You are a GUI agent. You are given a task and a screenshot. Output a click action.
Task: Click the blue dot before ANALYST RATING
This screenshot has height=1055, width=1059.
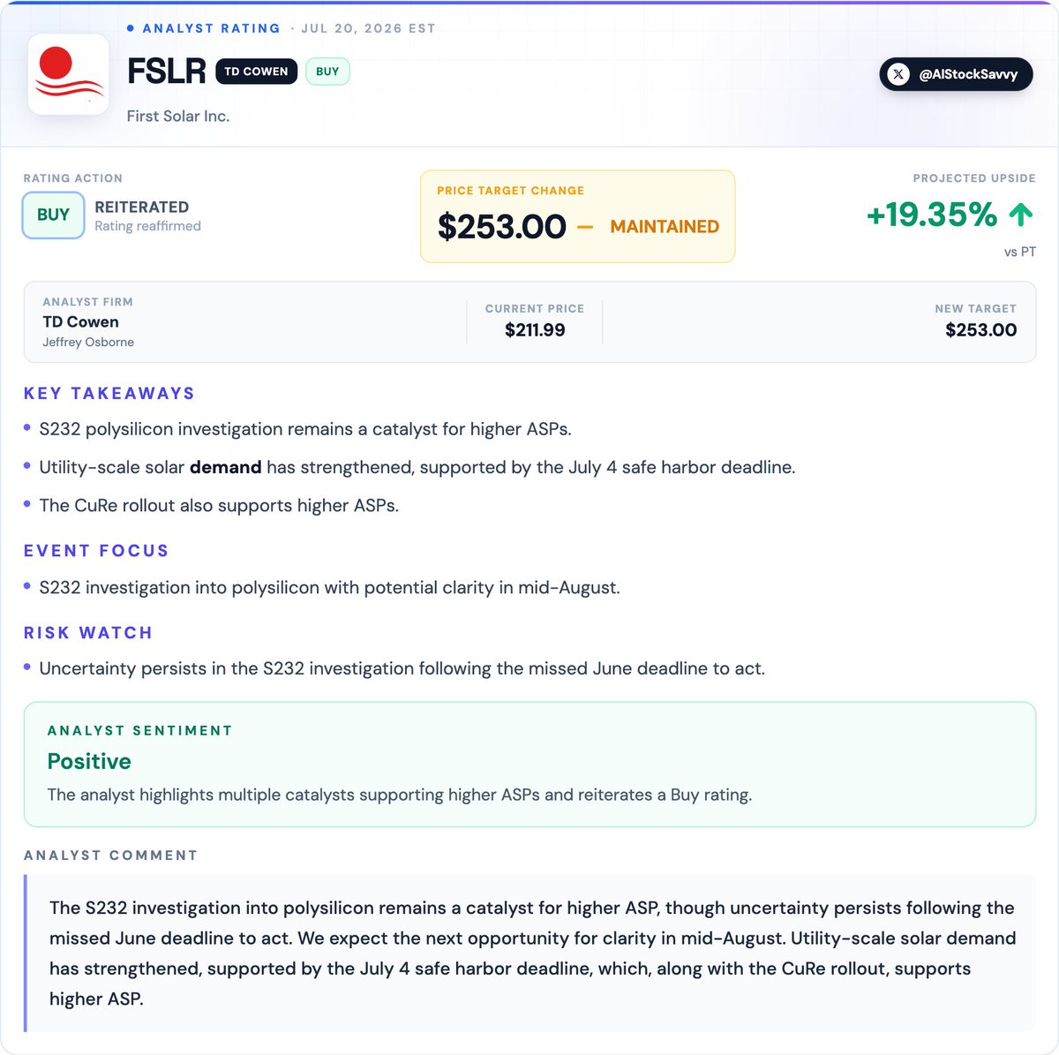131,28
